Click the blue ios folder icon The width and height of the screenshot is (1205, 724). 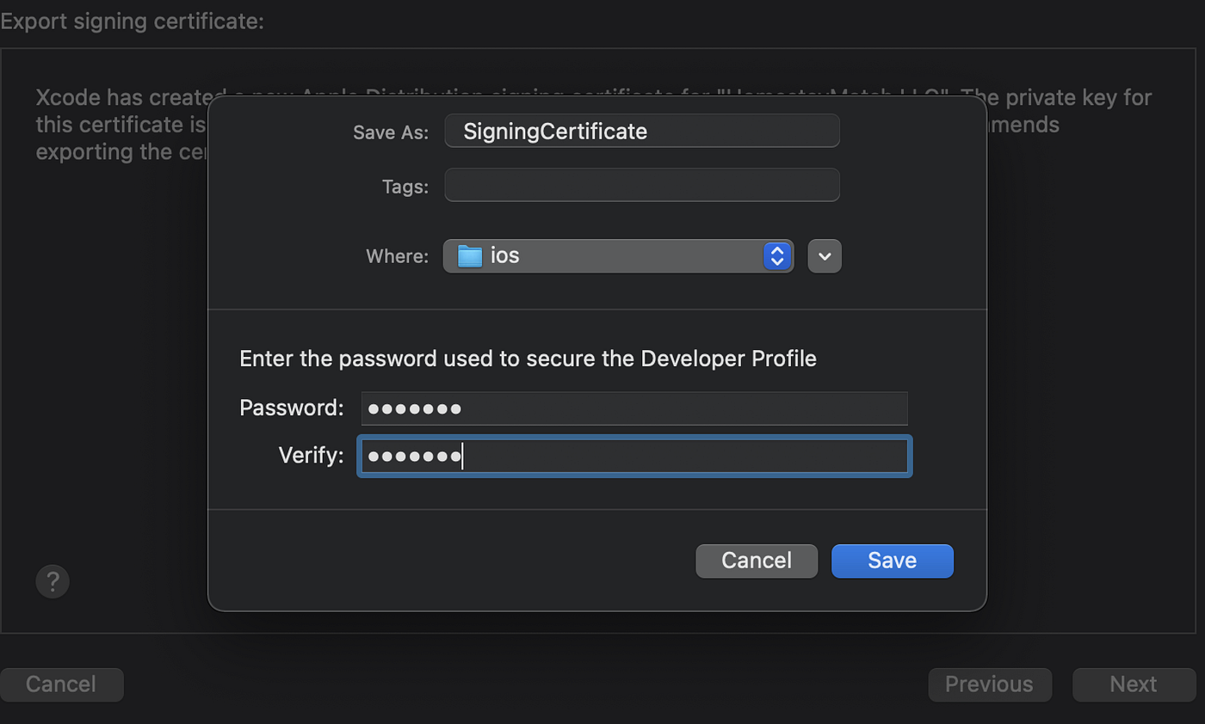(469, 256)
